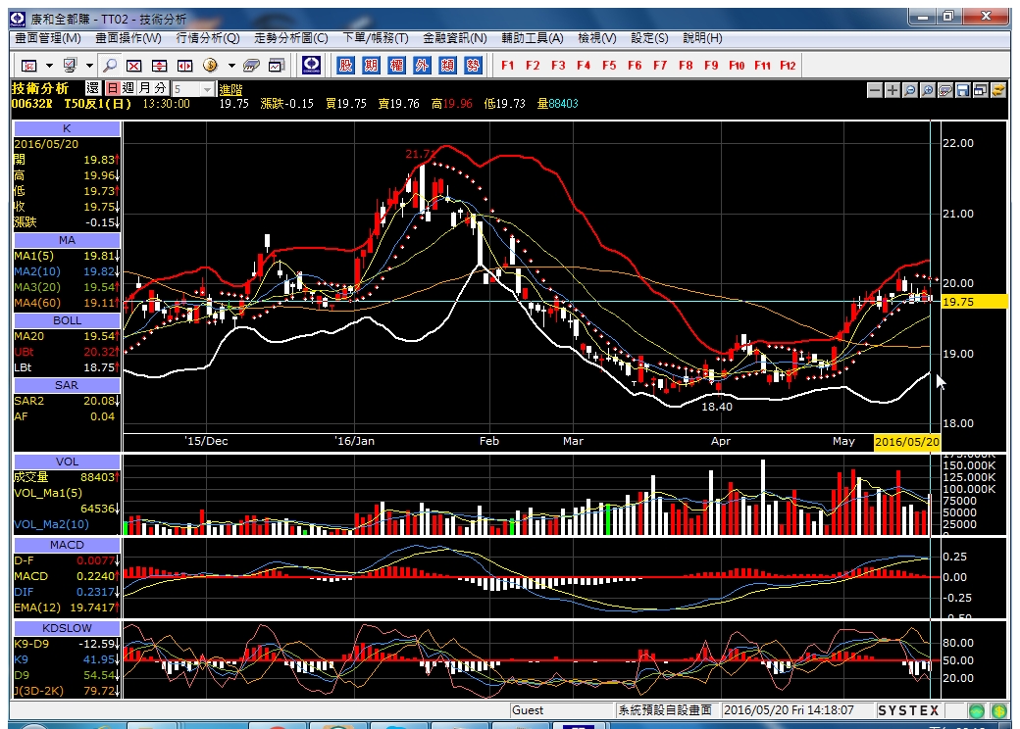Image resolution: width=1020 pixels, height=729 pixels.
Task: Click the scanner-shaped toolbar icon
Action: (251, 66)
